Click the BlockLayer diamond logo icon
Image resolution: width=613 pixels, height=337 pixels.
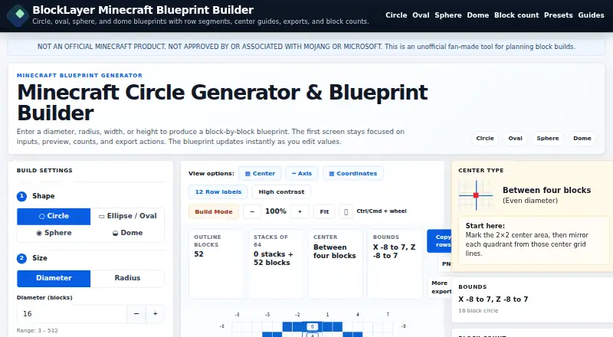18,15
